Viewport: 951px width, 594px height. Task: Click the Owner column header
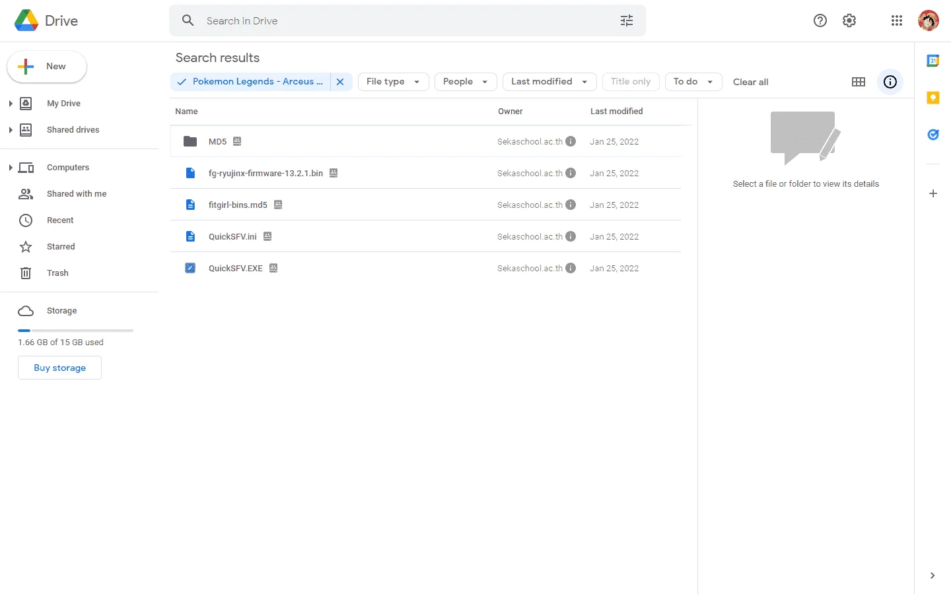511,112
